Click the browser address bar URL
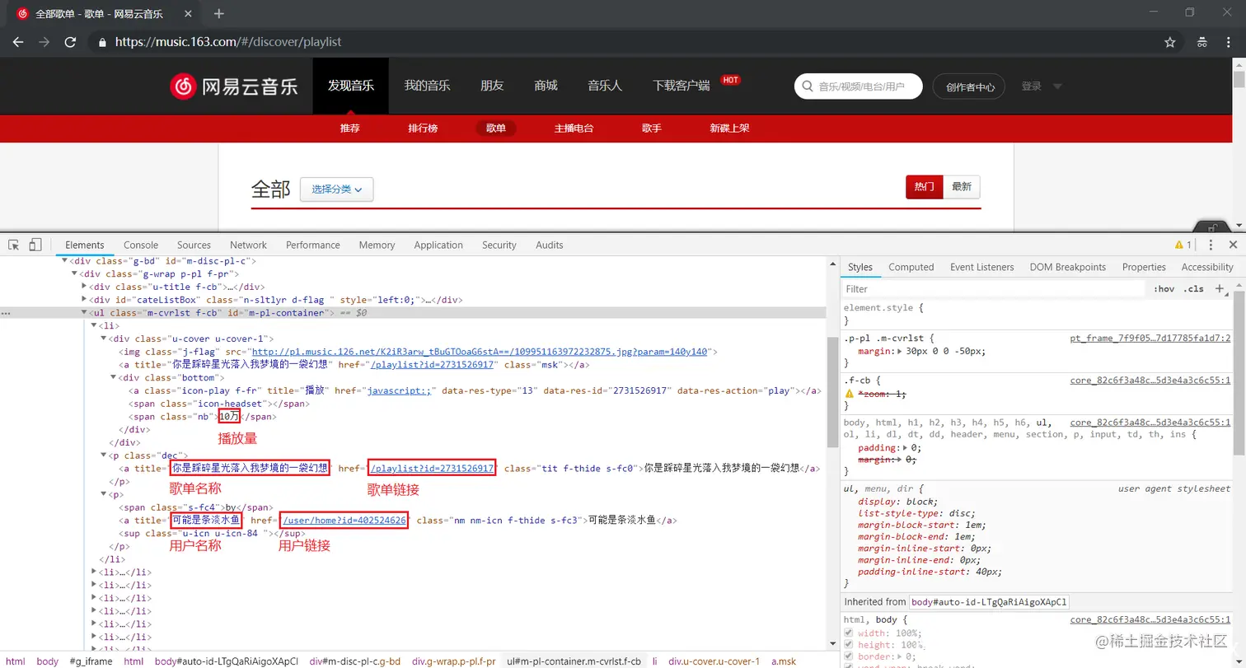 pyautogui.click(x=228, y=42)
